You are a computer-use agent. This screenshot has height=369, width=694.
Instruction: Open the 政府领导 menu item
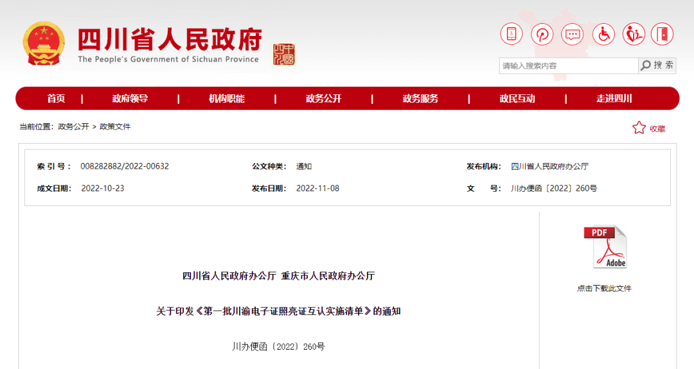point(130,98)
